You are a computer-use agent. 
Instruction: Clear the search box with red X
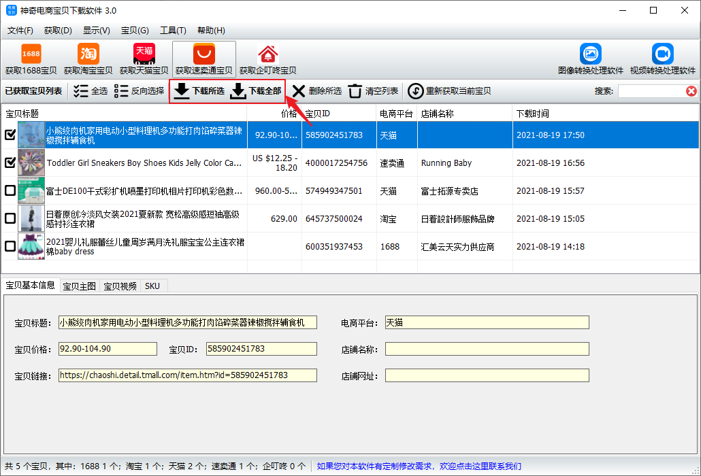(x=691, y=91)
